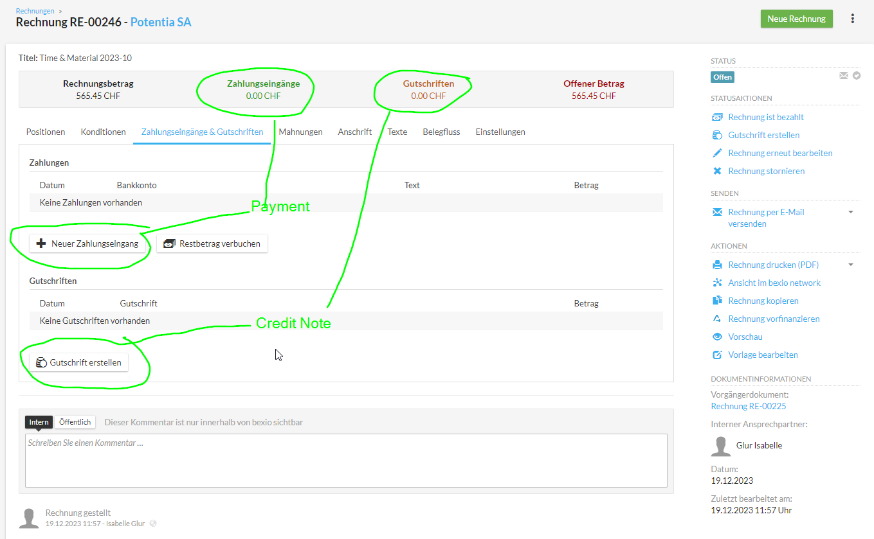Click the Gutschriften 0.00 CHF summary
Screen dimensions: 874x539
428,90
